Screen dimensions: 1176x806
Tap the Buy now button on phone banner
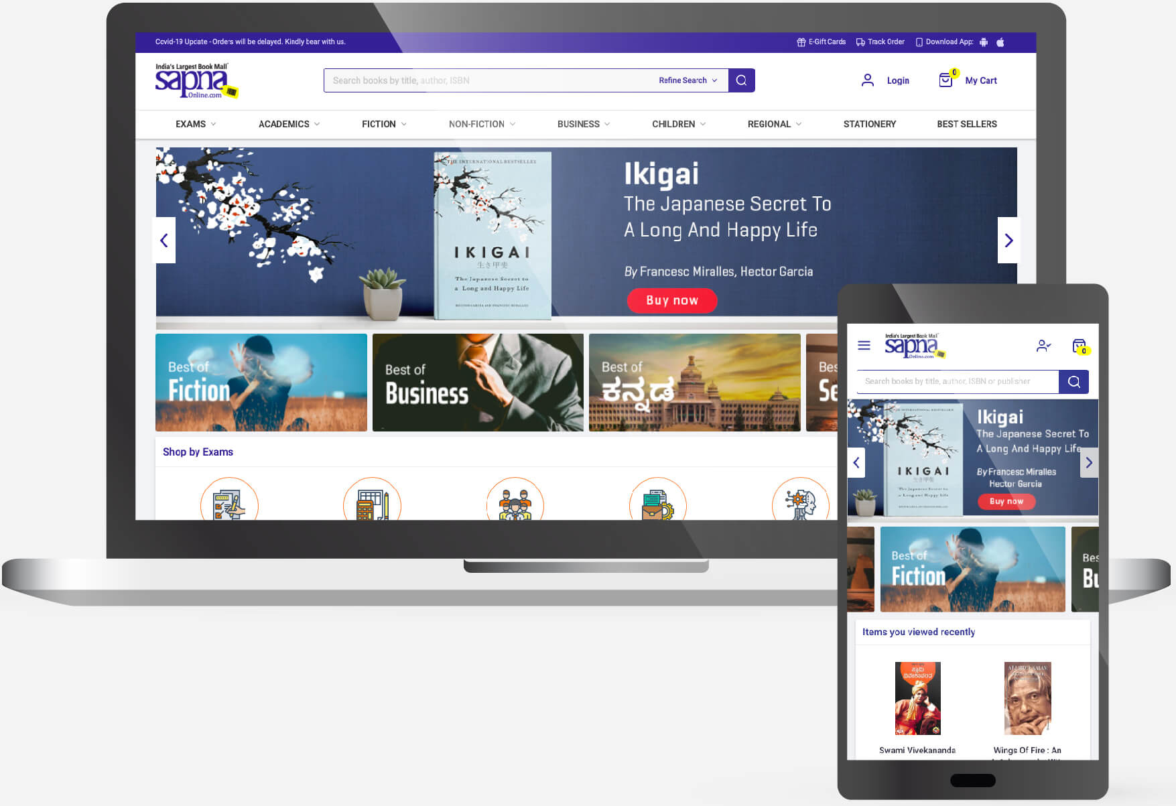(1006, 501)
